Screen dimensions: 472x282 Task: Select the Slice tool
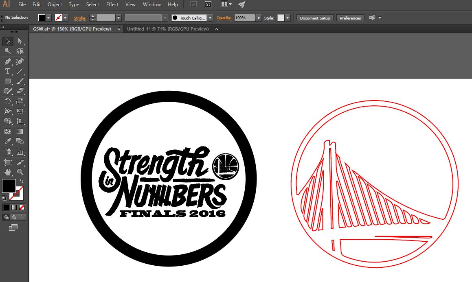[20, 162]
